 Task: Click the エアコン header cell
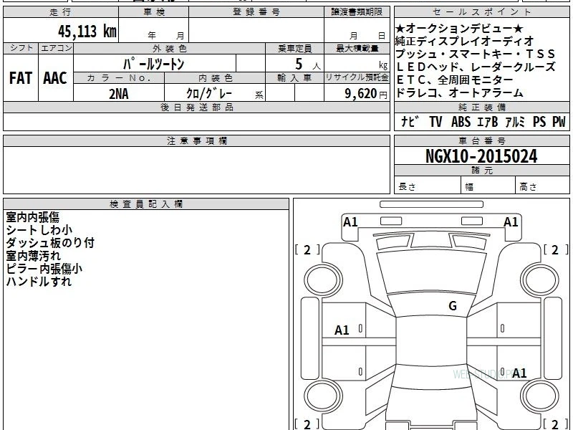tap(56, 48)
